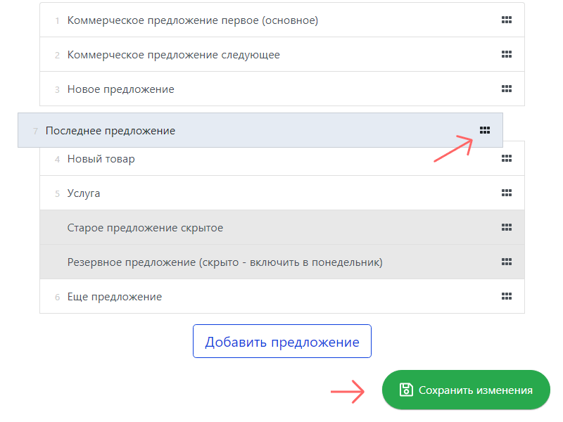
Task: Click grid handle of Последнее предложение row
Action: (x=484, y=130)
